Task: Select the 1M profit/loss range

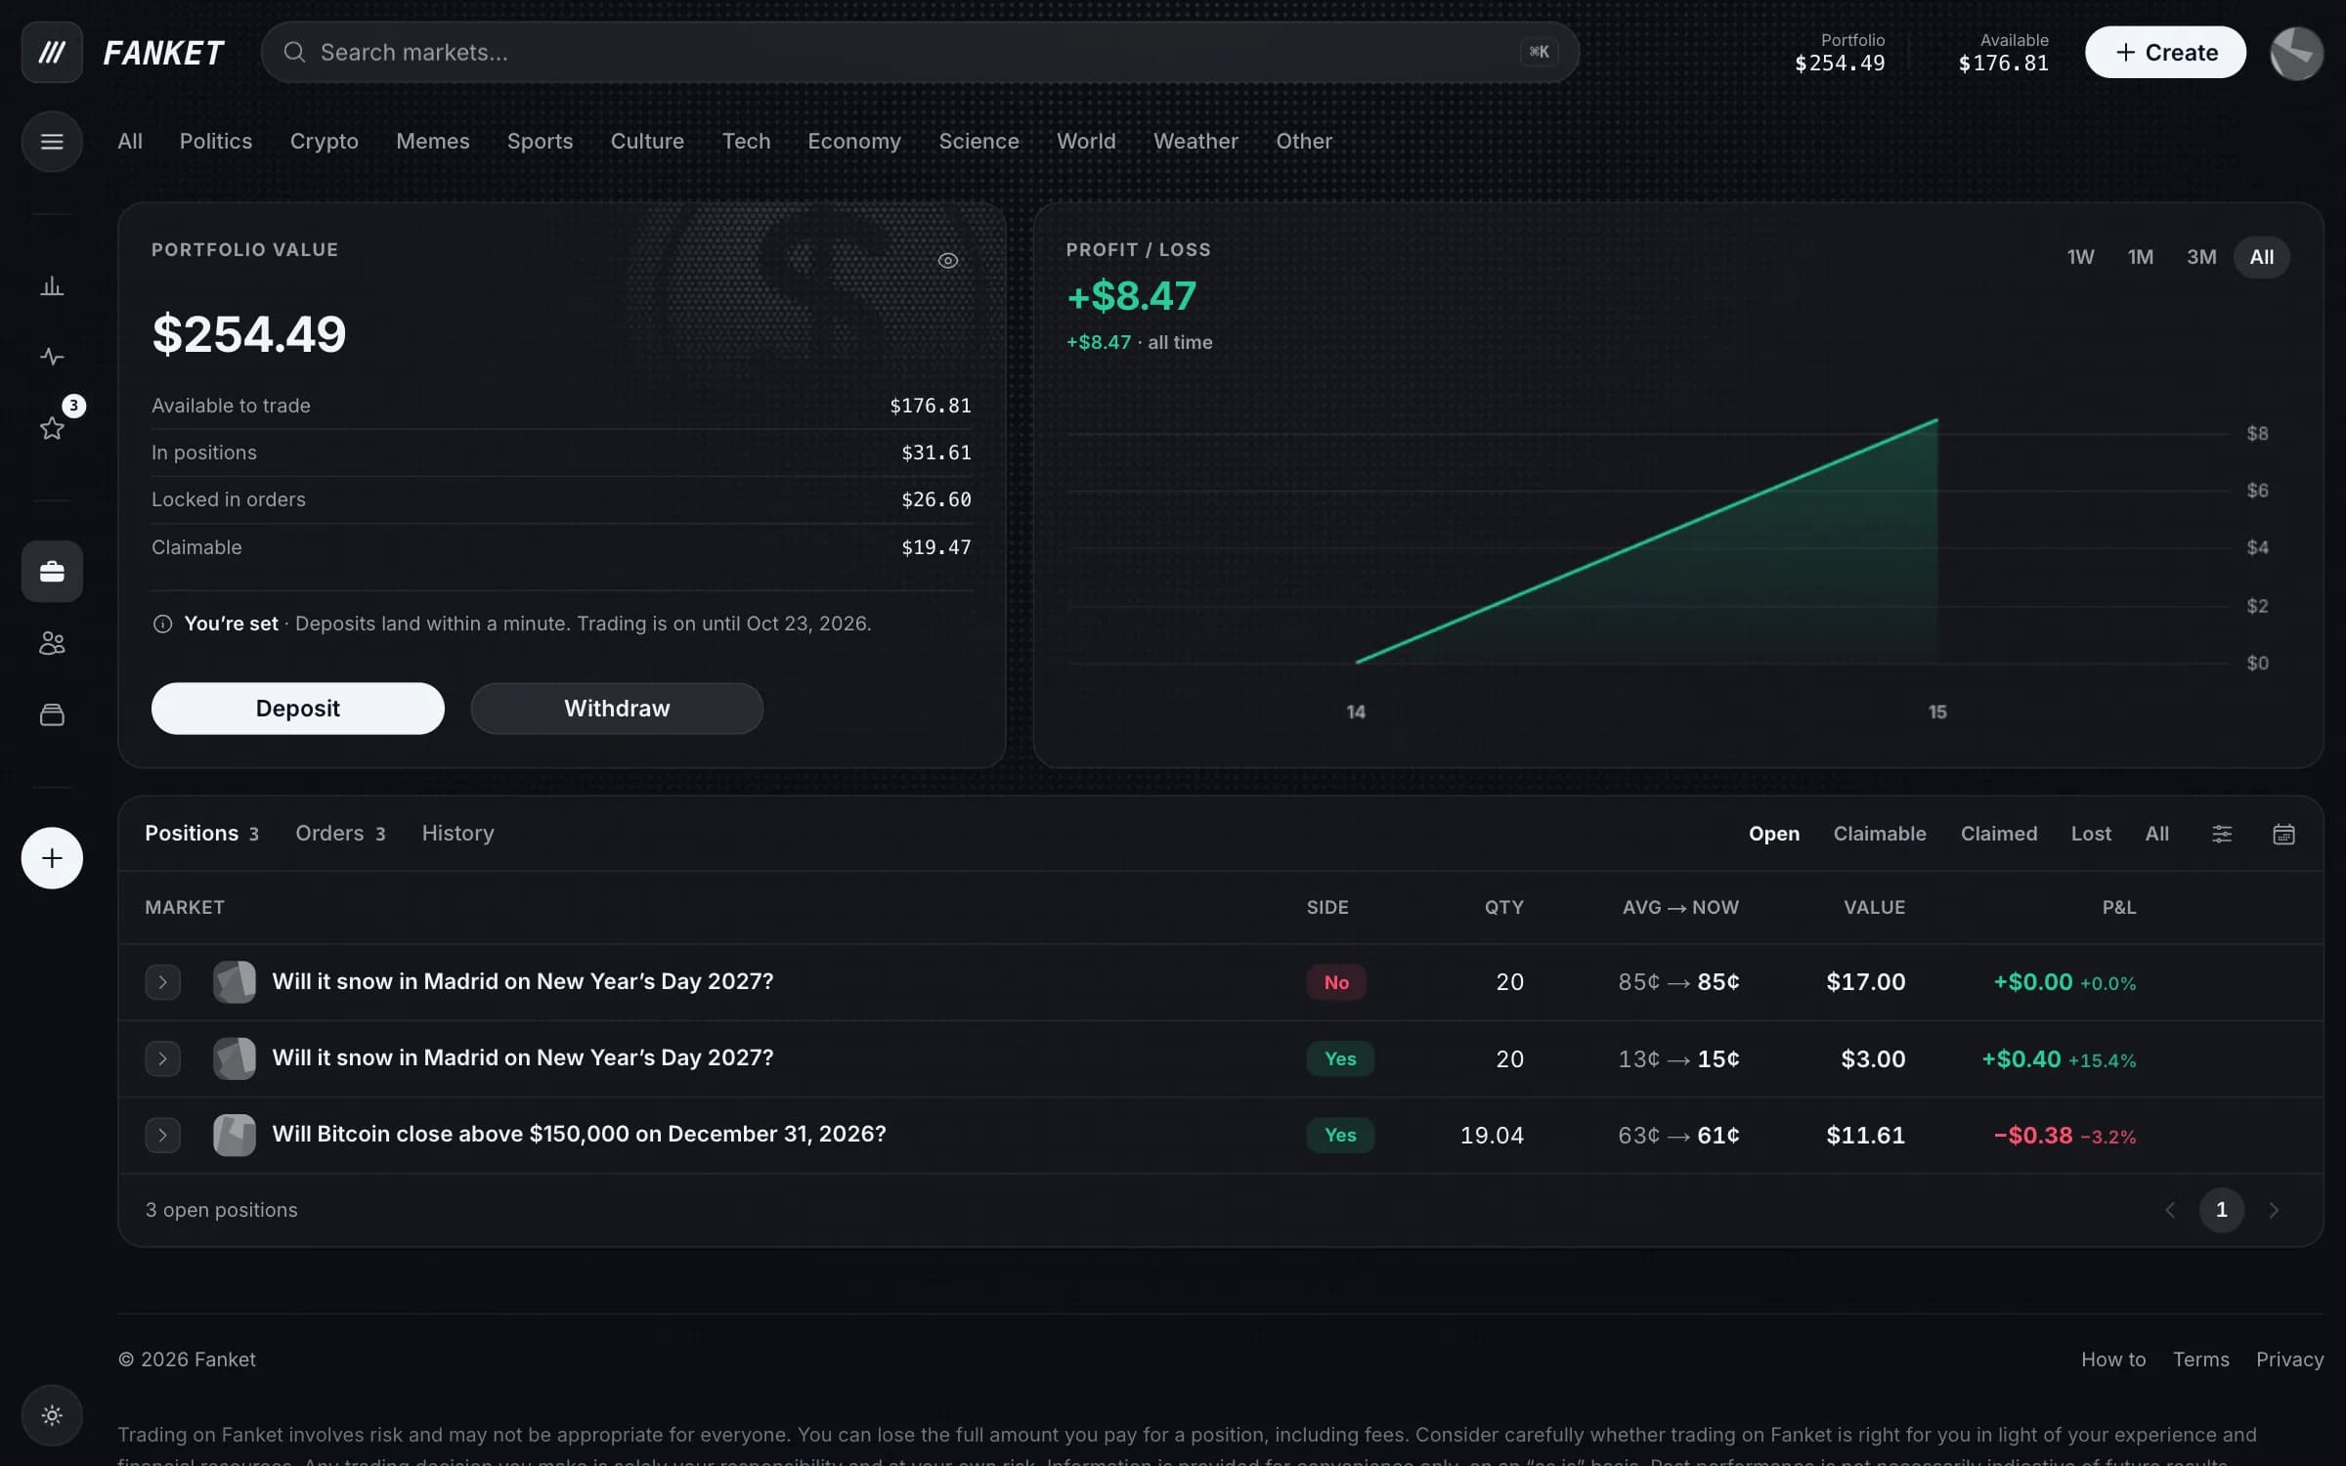Action: 2141,257
